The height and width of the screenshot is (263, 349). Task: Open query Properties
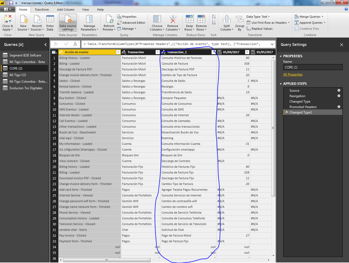coord(127,17)
